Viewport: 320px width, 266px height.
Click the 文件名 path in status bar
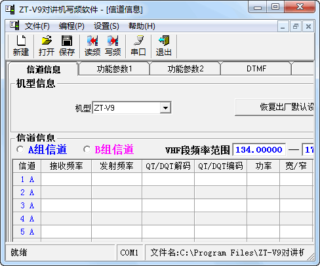click(x=228, y=253)
